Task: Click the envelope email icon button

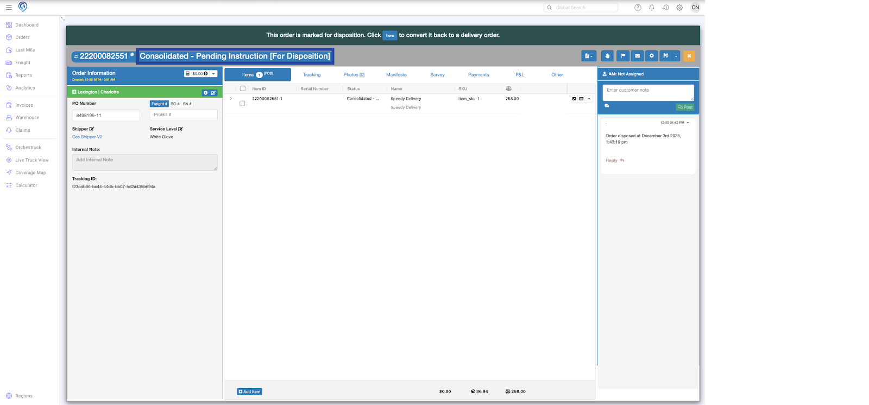Action: [637, 56]
